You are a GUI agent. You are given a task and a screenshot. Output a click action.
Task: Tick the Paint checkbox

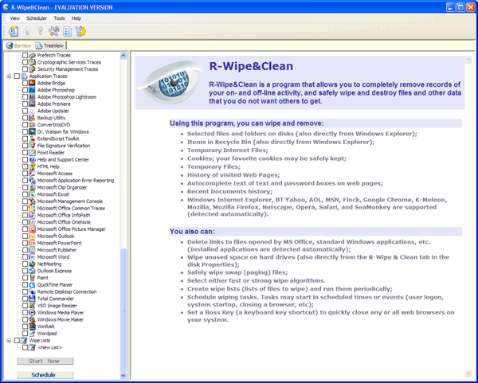25,278
